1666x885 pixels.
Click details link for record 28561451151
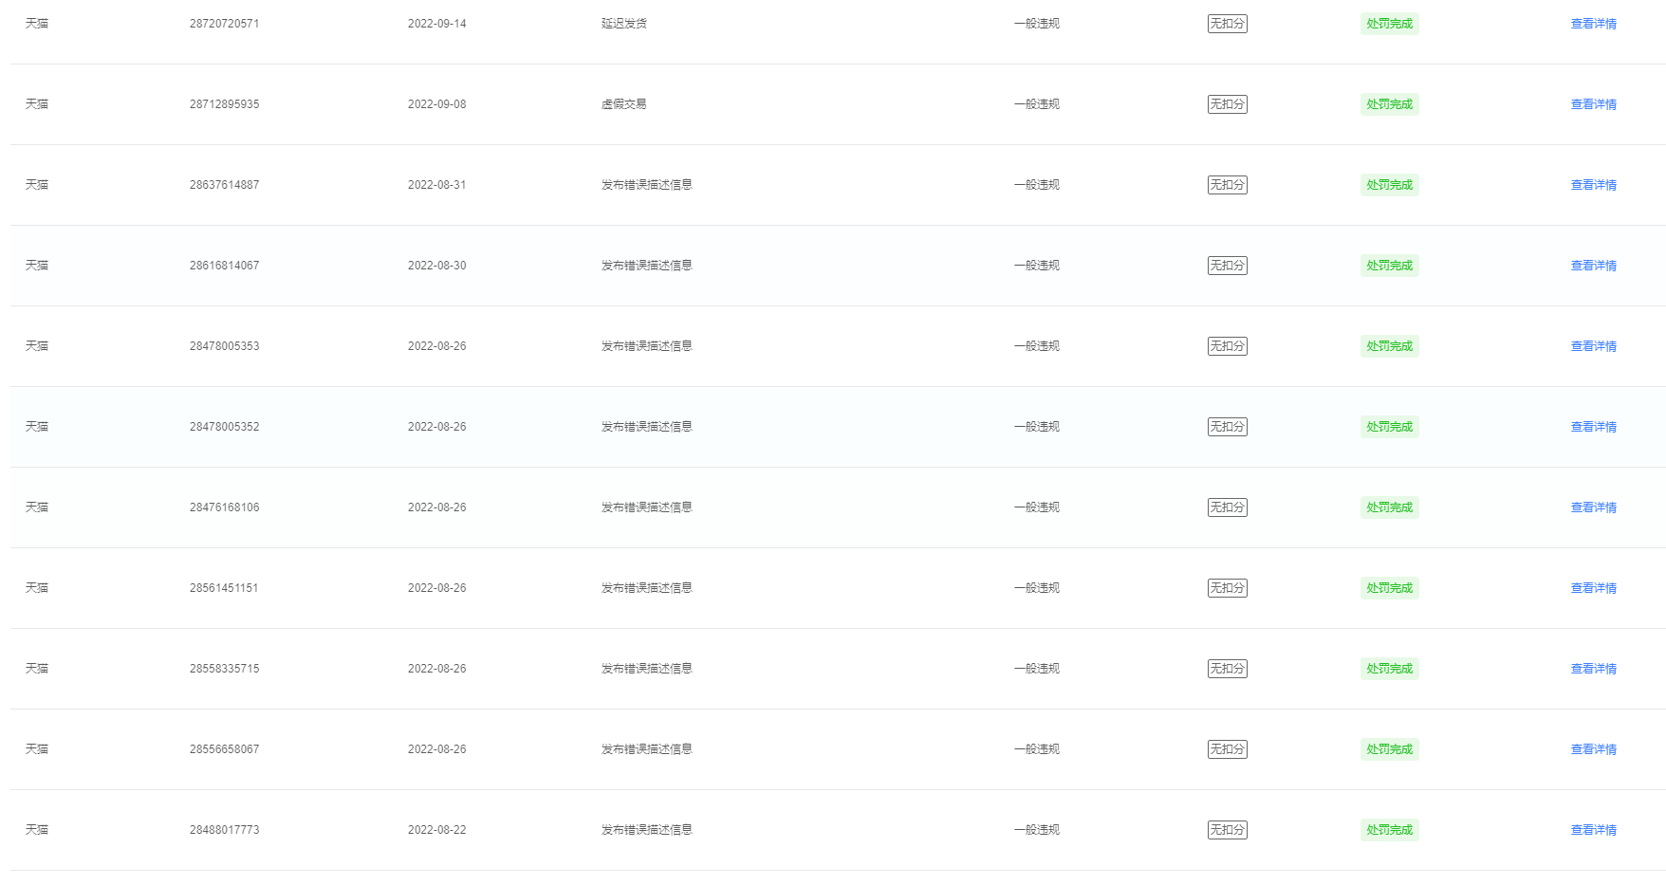coord(1593,588)
